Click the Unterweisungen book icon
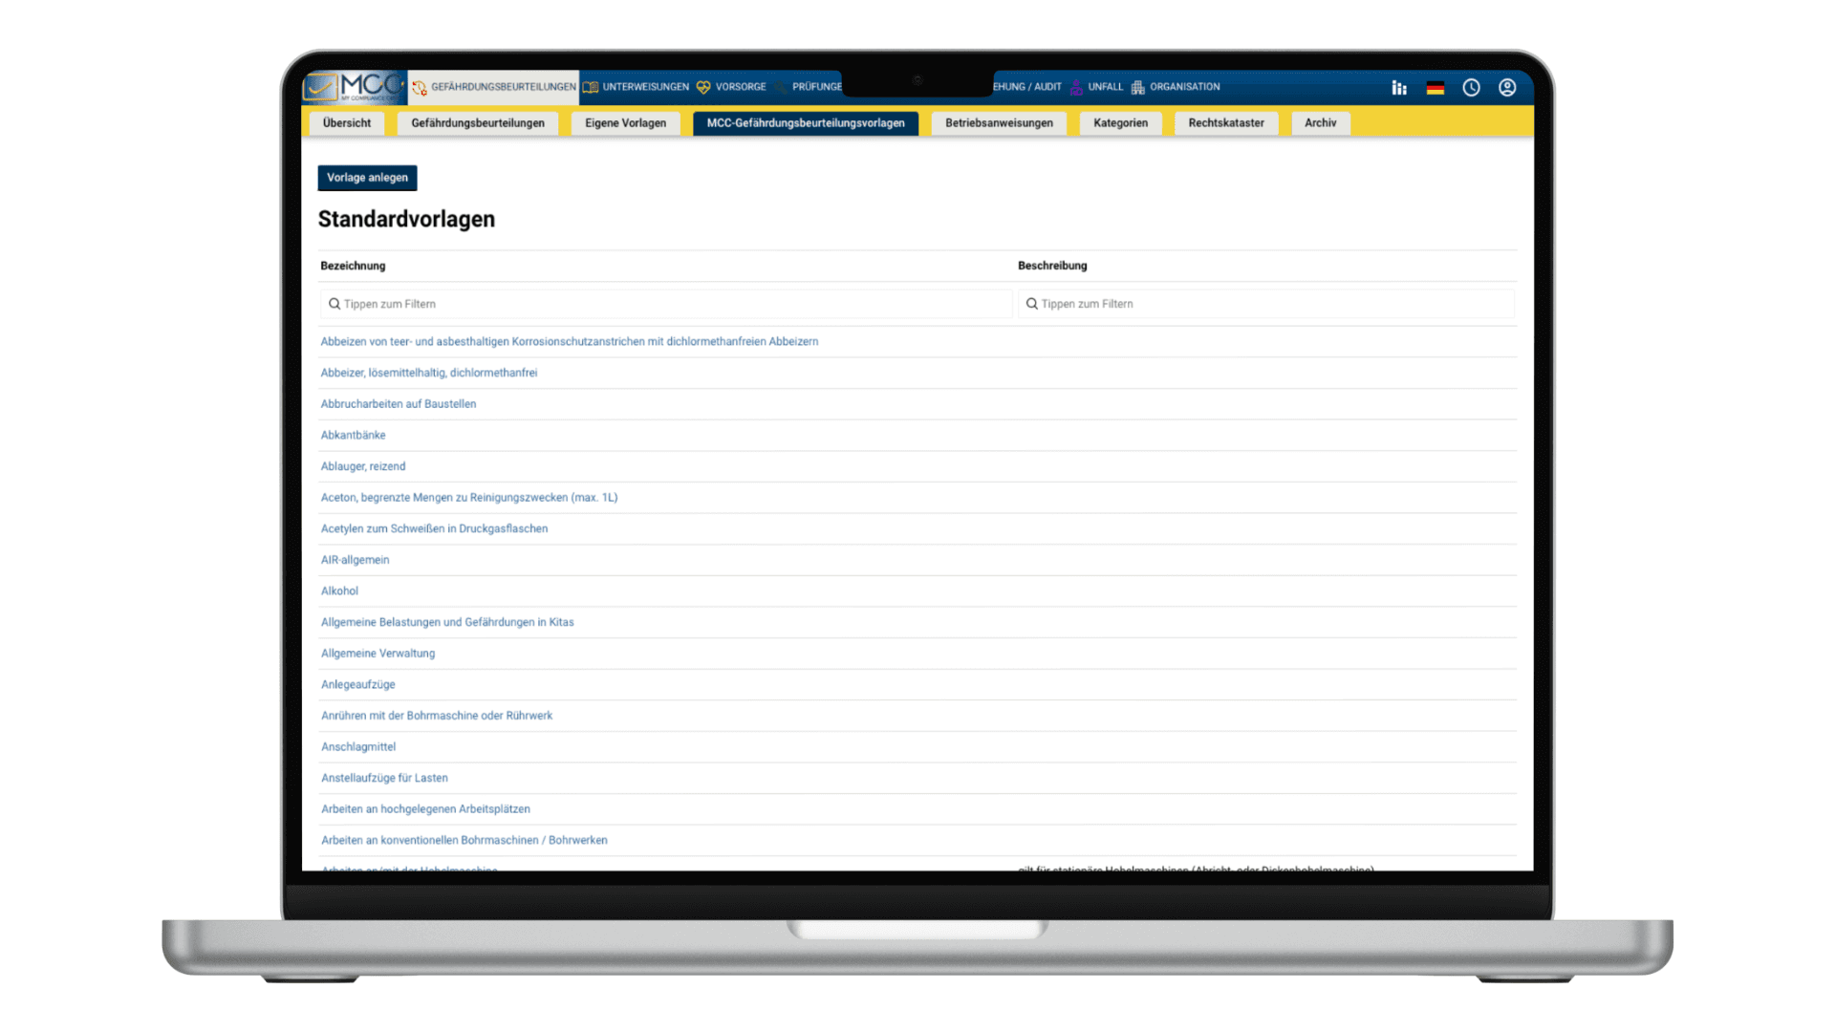This screenshot has height=1032, width=1835. point(591,87)
